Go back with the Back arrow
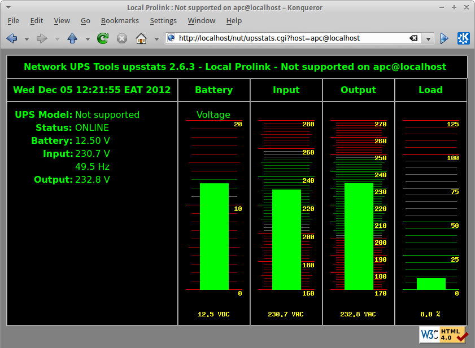The image size is (475, 348). coord(12,38)
